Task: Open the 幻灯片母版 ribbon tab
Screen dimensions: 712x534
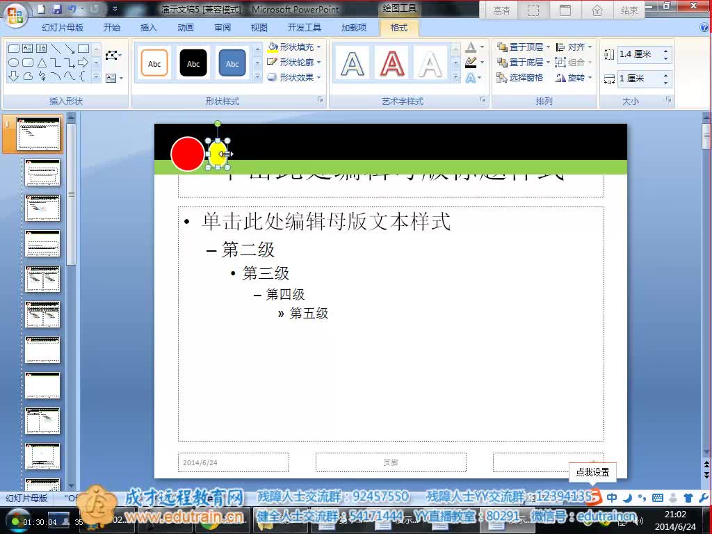Action: tap(63, 28)
